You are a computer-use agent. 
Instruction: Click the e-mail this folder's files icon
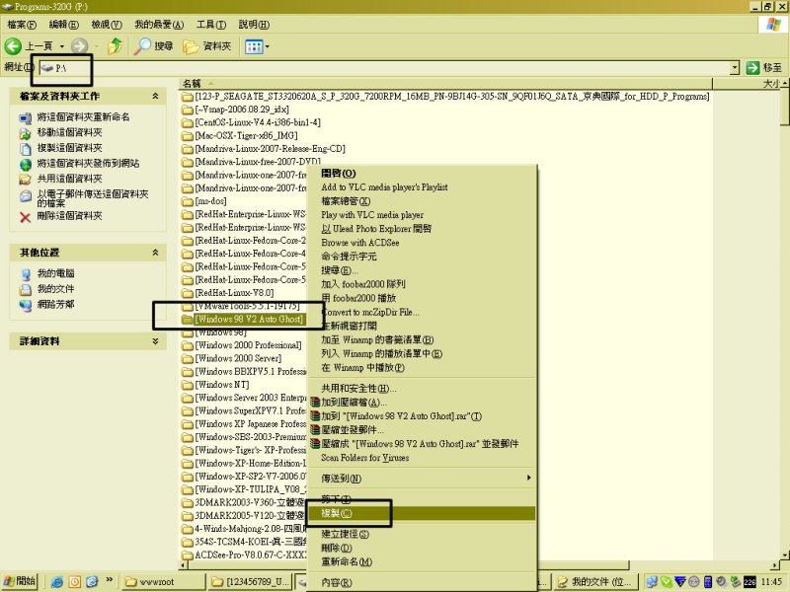26,195
